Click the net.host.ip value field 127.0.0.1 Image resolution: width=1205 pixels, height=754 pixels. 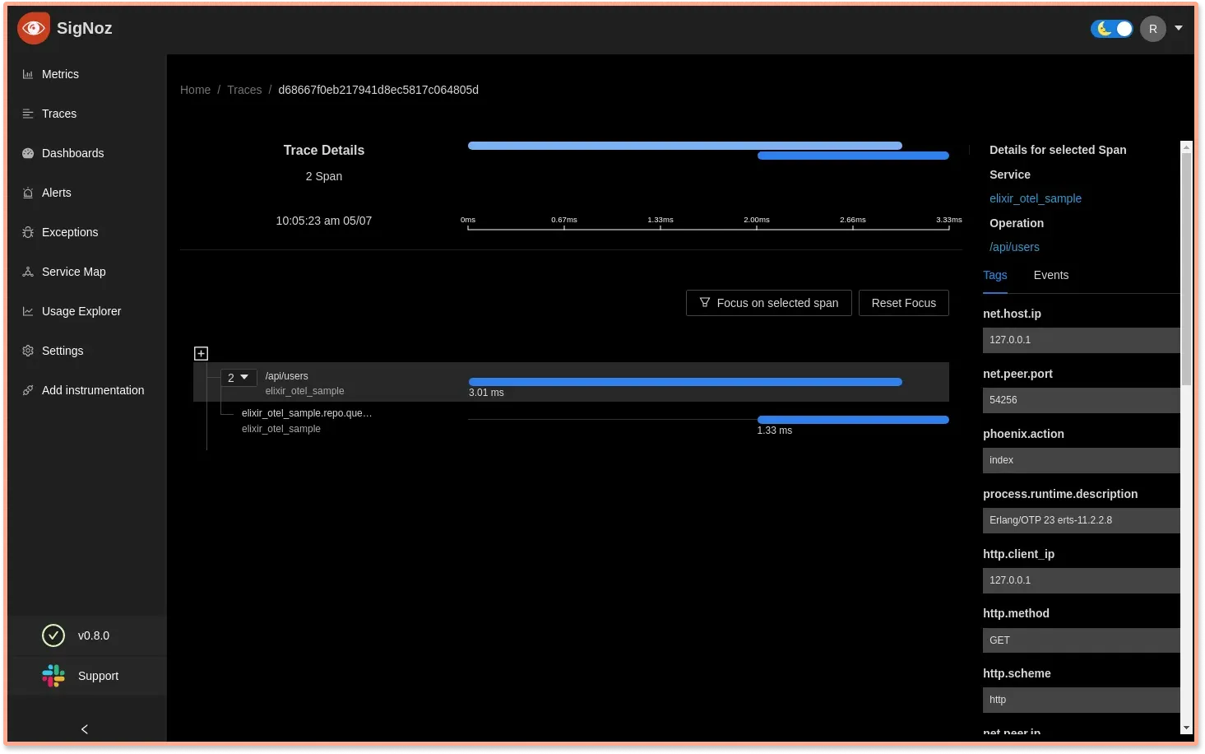[1082, 340]
